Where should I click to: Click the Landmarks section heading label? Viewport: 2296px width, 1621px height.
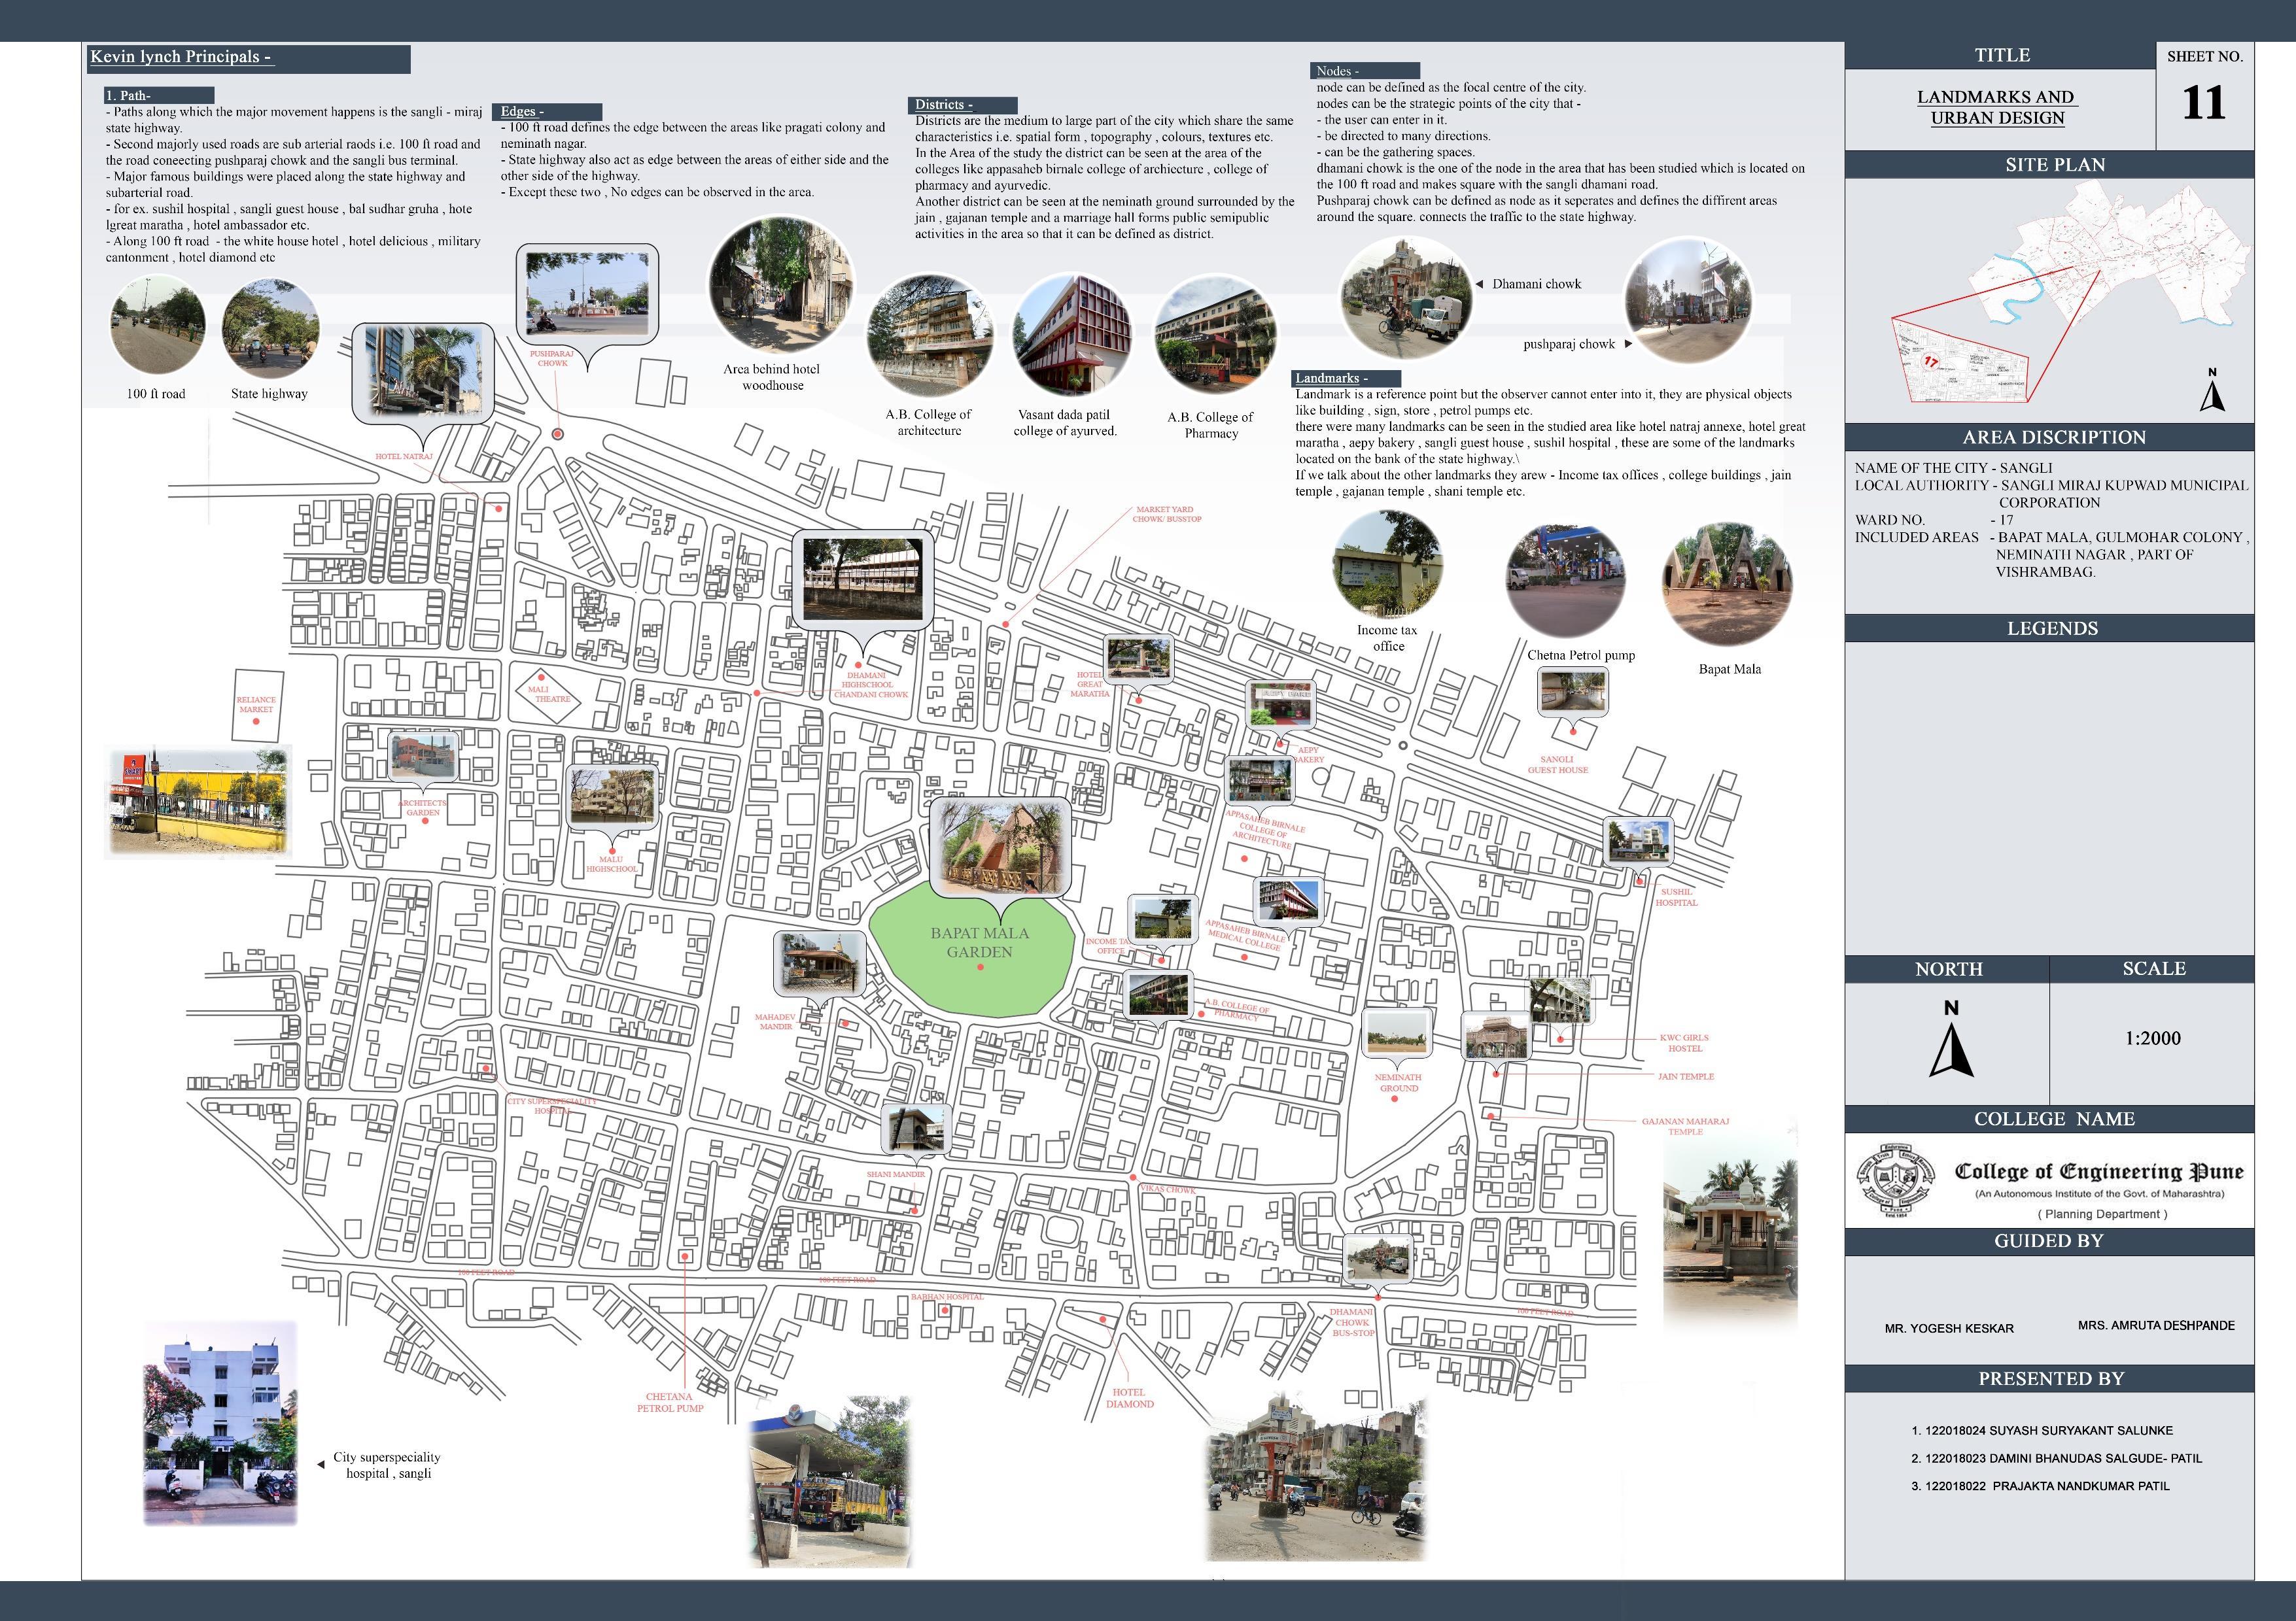coord(1331,378)
